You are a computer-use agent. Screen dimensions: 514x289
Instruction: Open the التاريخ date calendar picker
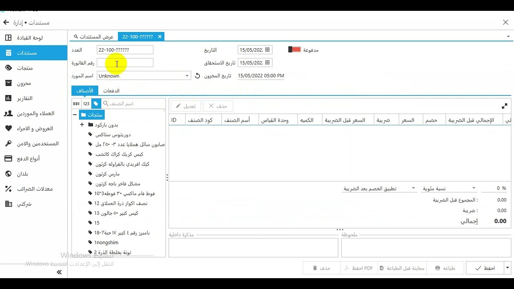pyautogui.click(x=267, y=50)
